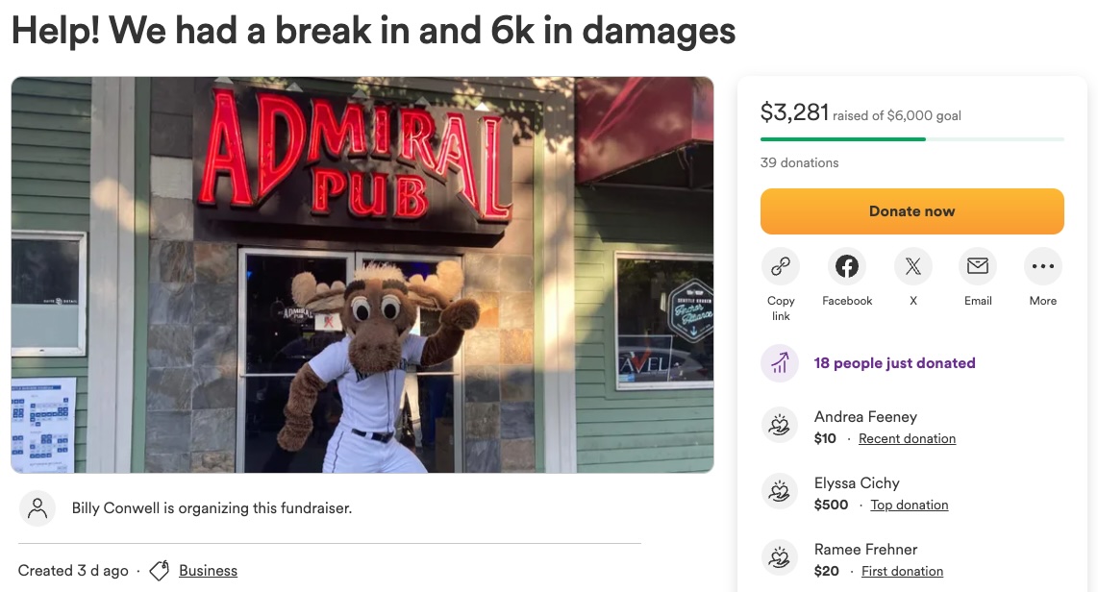Screen dimensions: 1098x592
Task: View the Top donation link
Action: [909, 506]
